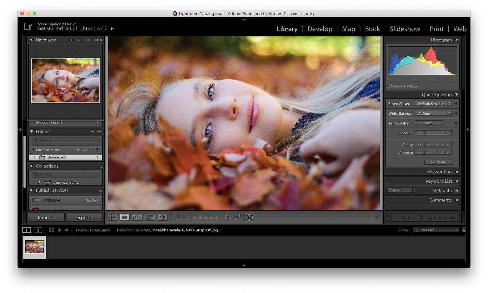
Task: Click the face region draw icon
Action: (249, 217)
